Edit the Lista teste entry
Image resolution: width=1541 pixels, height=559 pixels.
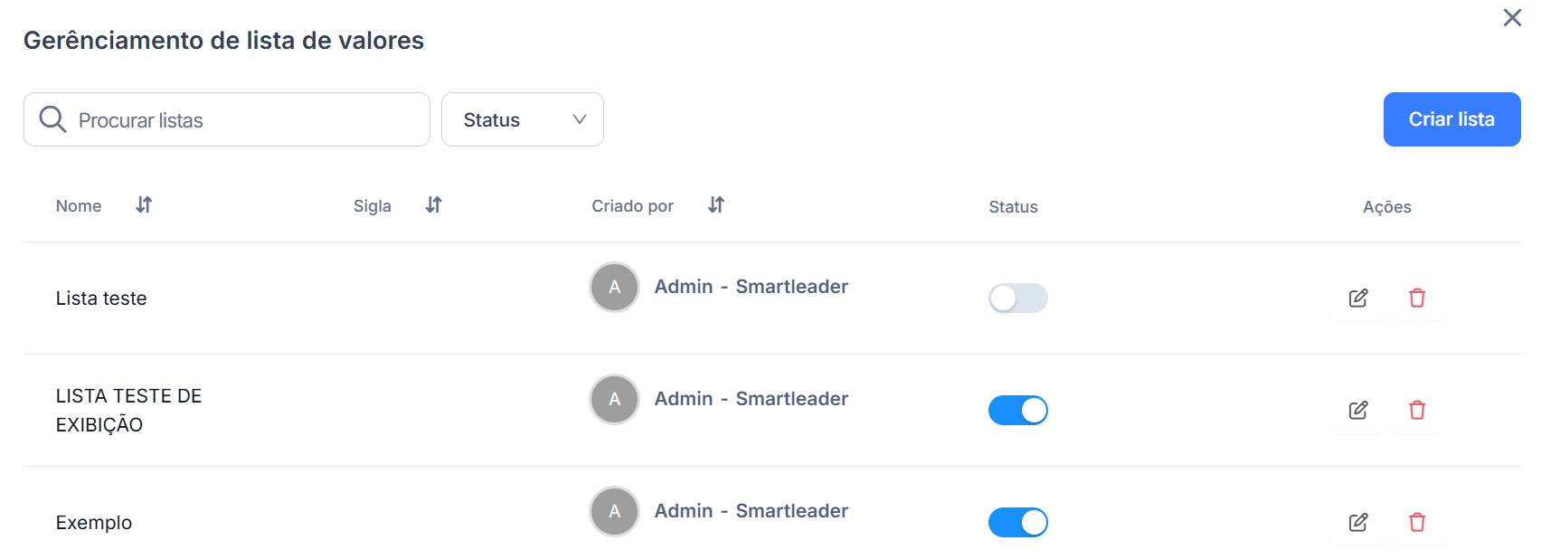(1358, 298)
